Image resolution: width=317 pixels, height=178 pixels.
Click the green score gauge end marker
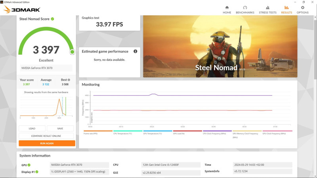[x=72, y=52]
